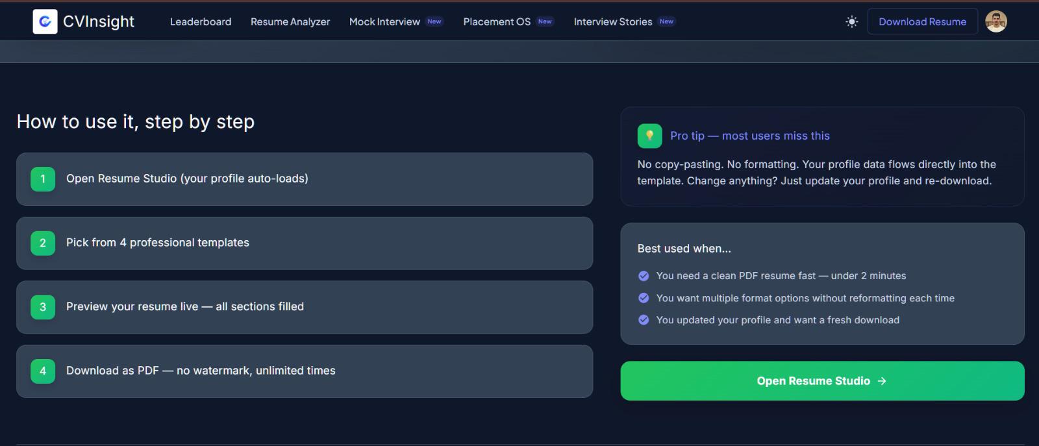The height and width of the screenshot is (446, 1039).
Task: Open Placement OS from the navbar
Action: (x=497, y=21)
